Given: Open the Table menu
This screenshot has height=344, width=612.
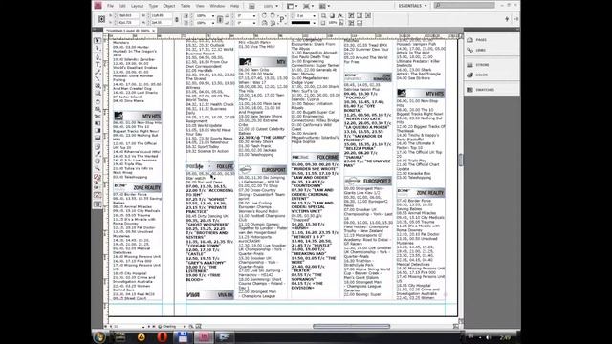Looking at the screenshot, I should coord(186,6).
